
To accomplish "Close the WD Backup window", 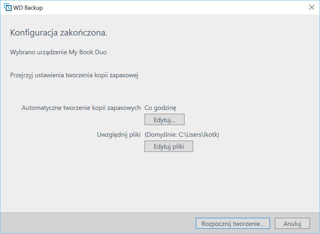I will point(312,7).
